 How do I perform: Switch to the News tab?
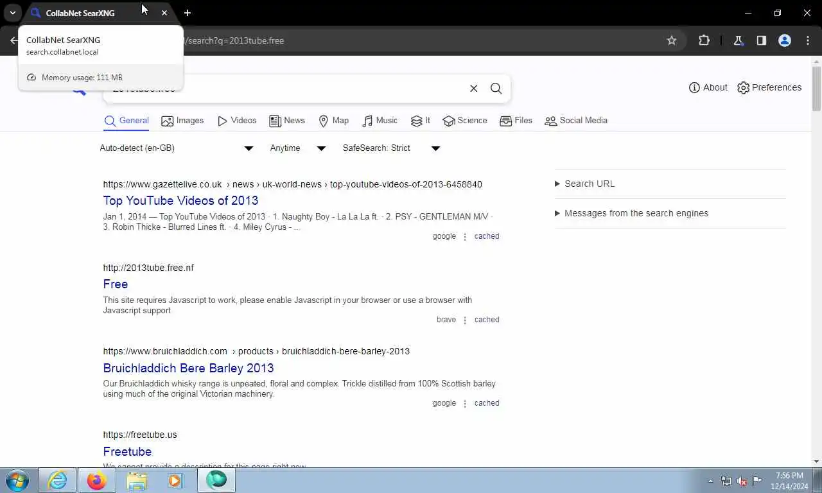[x=287, y=121]
